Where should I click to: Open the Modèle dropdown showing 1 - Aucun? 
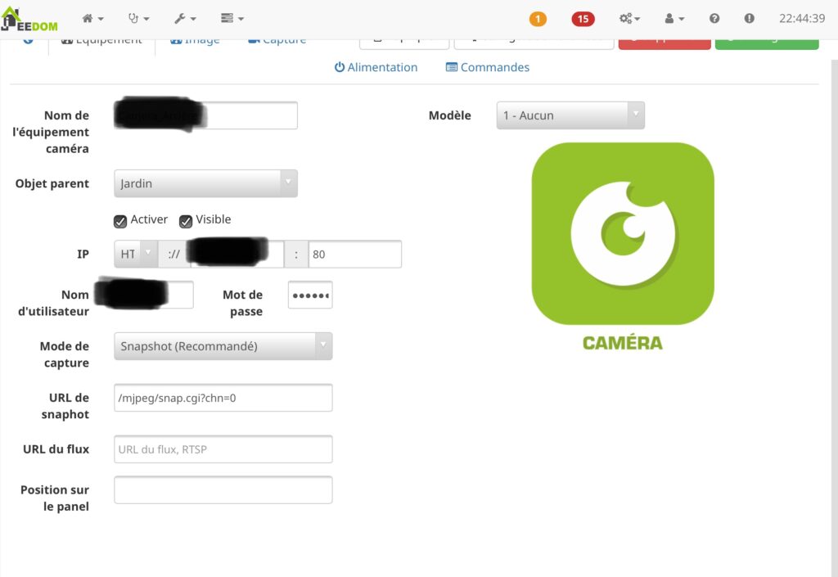tap(570, 115)
